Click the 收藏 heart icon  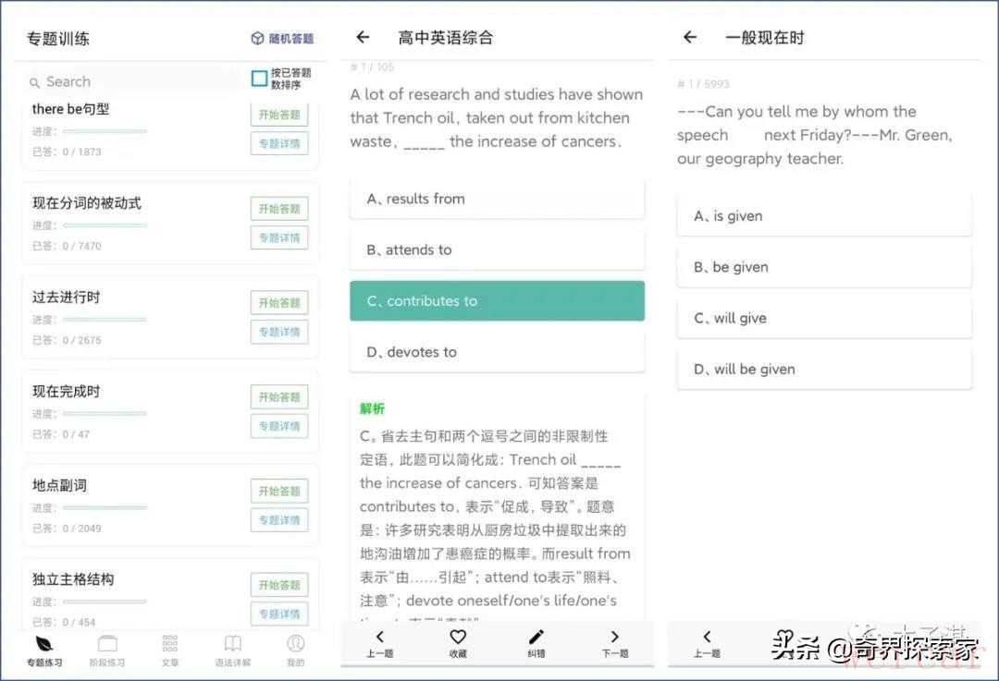coord(458,638)
